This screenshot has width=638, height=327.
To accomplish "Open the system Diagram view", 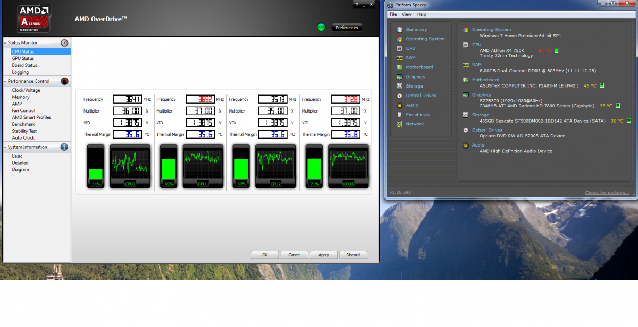I will [x=20, y=170].
